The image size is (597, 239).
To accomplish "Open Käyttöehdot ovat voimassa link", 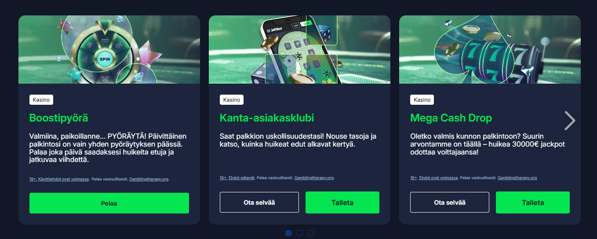I will [64, 179].
